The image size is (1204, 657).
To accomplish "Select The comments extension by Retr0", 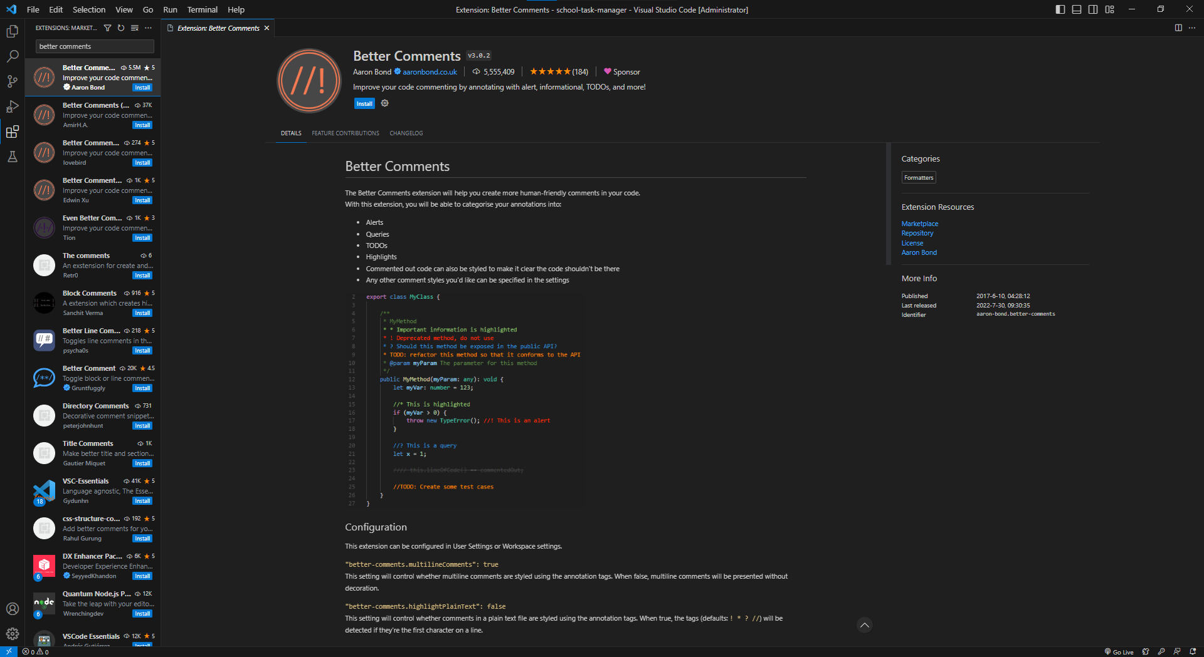I will tap(93, 266).
